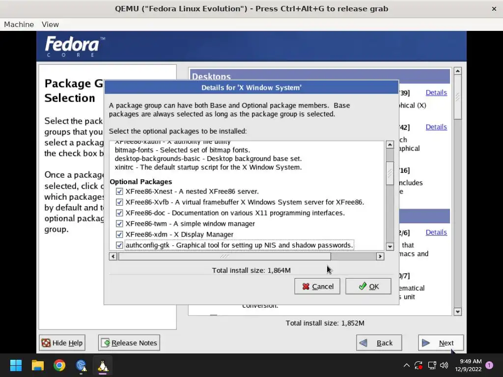Click the Back button arrow icon
This screenshot has width=503, height=377.
[x=363, y=343]
